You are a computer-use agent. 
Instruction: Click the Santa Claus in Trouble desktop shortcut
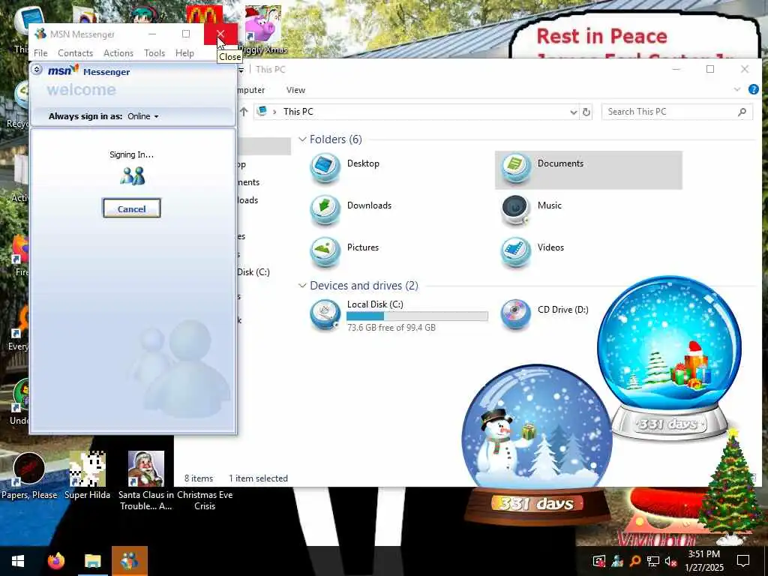point(145,481)
